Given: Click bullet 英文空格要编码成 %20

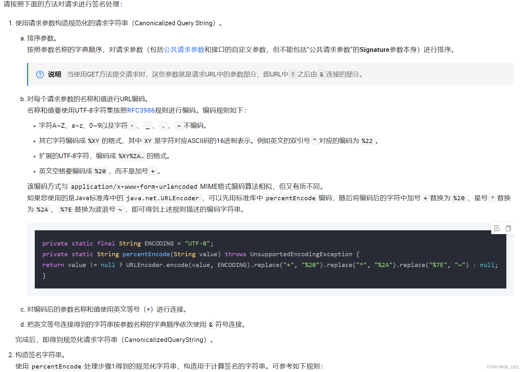Looking at the screenshot, I should point(100,171).
